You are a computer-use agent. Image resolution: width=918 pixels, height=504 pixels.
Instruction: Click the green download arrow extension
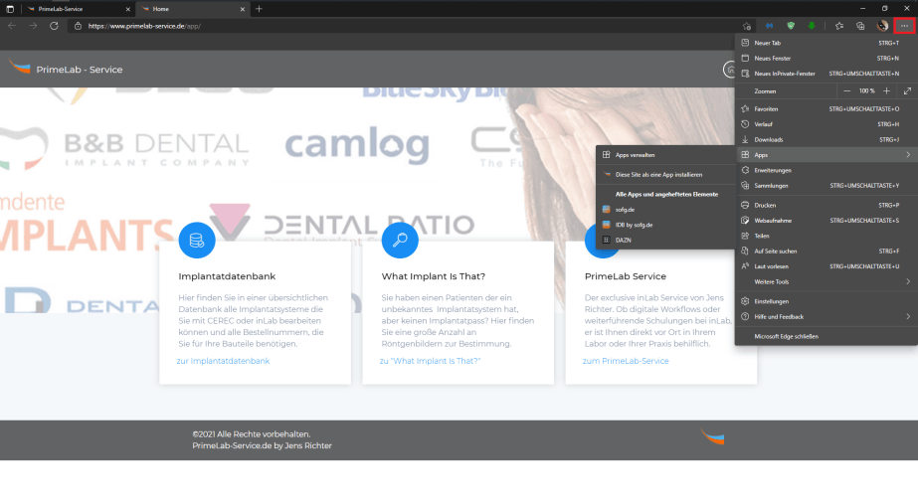click(x=812, y=26)
